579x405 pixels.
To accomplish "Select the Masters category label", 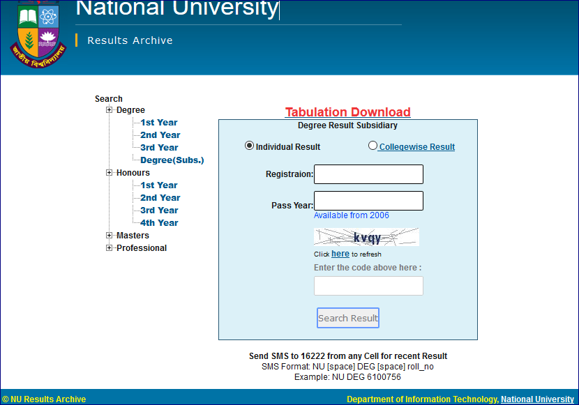I will click(x=133, y=236).
